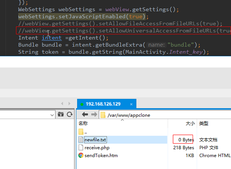Close the 192.168.126.129 tab
Image resolution: width=231 pixels, height=169 pixels.
click(131, 104)
